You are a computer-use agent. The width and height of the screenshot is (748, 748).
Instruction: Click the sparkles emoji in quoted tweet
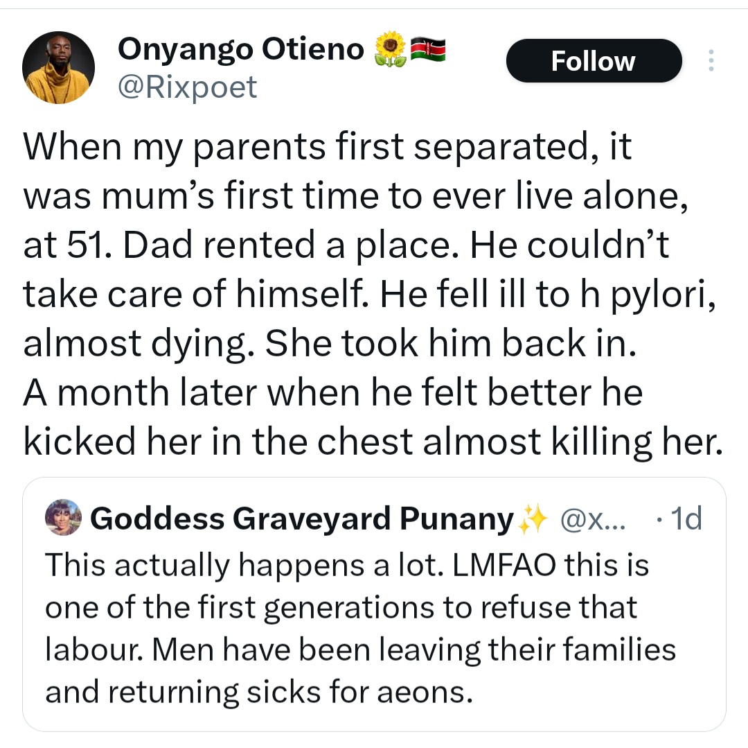click(x=533, y=518)
